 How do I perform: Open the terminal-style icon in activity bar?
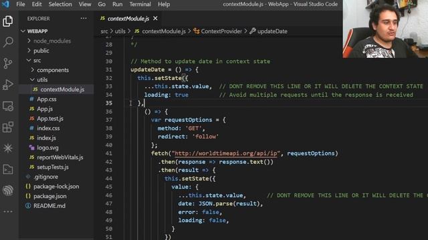(7, 169)
